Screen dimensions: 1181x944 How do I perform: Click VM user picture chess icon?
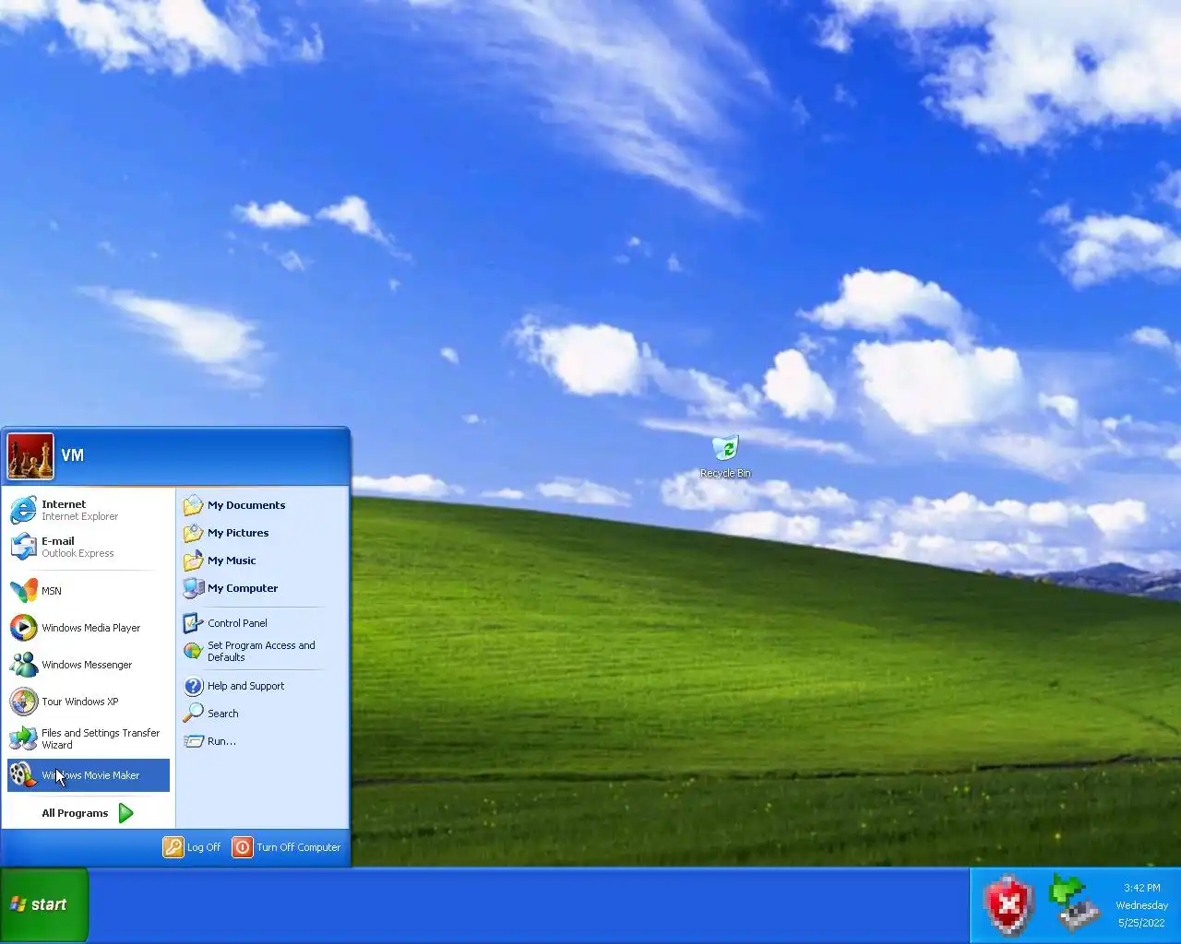point(30,456)
